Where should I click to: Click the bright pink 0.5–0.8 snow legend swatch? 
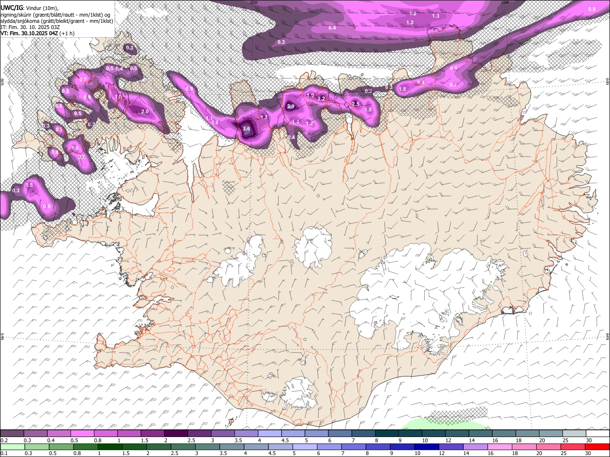(82, 434)
